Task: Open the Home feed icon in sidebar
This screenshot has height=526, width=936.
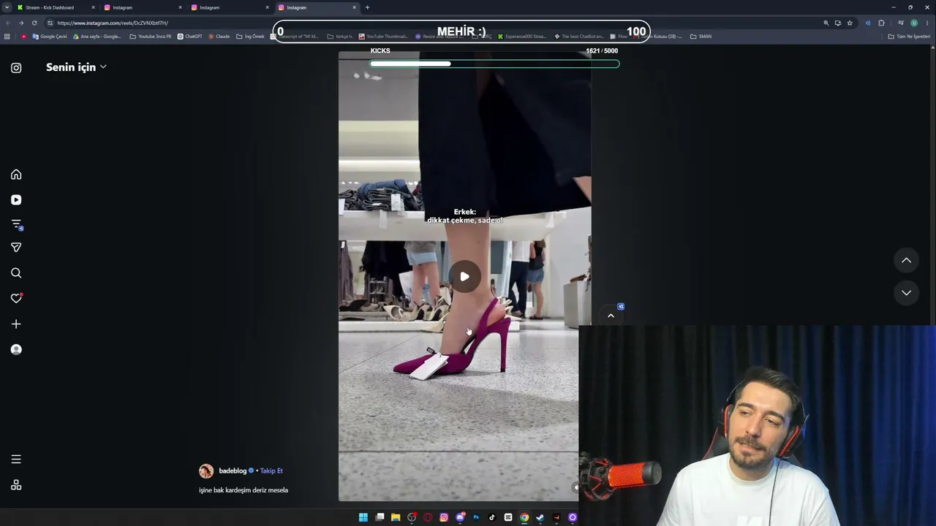Action: tap(16, 175)
